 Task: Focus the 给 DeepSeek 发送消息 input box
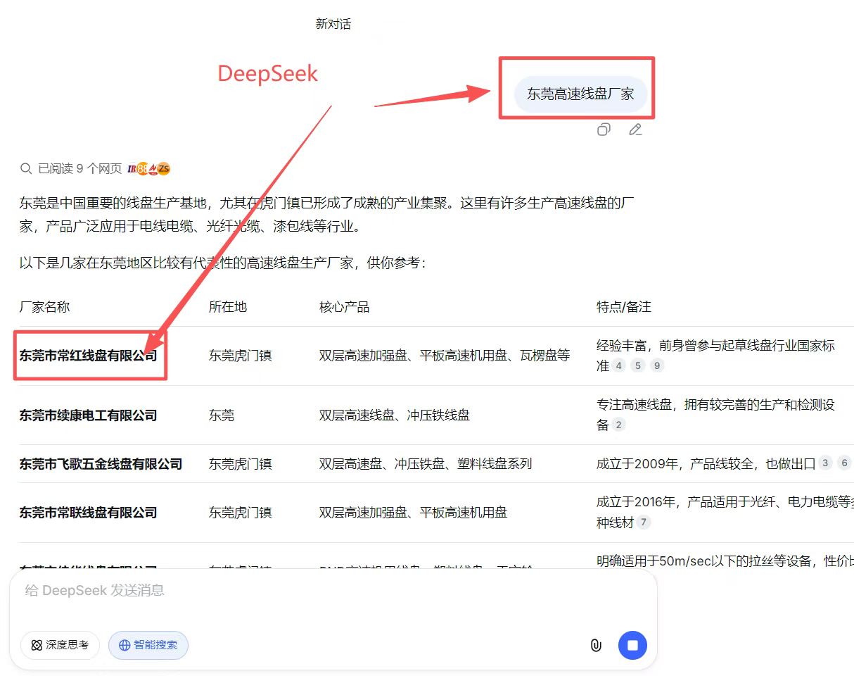(x=333, y=591)
